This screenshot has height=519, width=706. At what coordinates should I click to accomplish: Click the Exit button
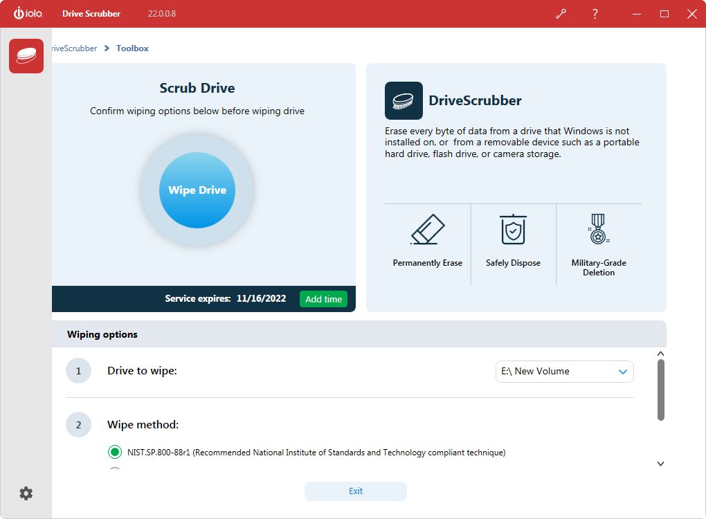pos(355,491)
